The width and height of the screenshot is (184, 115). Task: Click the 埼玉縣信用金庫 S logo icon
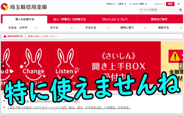[x=5, y=7]
